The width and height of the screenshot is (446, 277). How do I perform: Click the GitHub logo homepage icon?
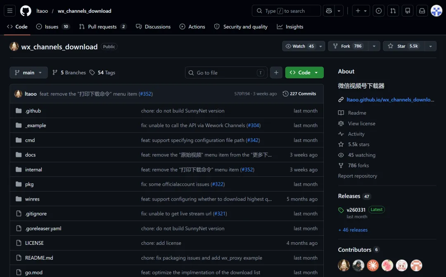[26, 11]
